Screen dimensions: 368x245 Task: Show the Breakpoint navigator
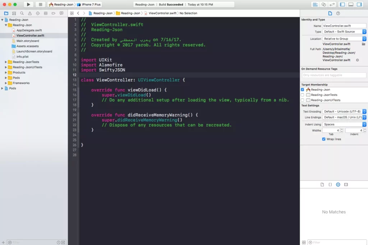click(x=53, y=13)
